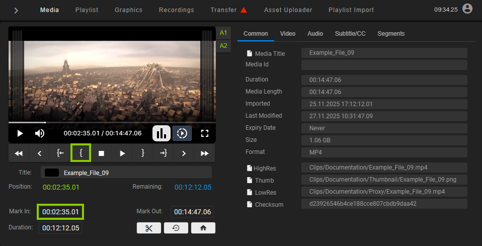Jump to Mark In position button
The height and width of the screenshot is (246, 482).
pyautogui.click(x=60, y=153)
